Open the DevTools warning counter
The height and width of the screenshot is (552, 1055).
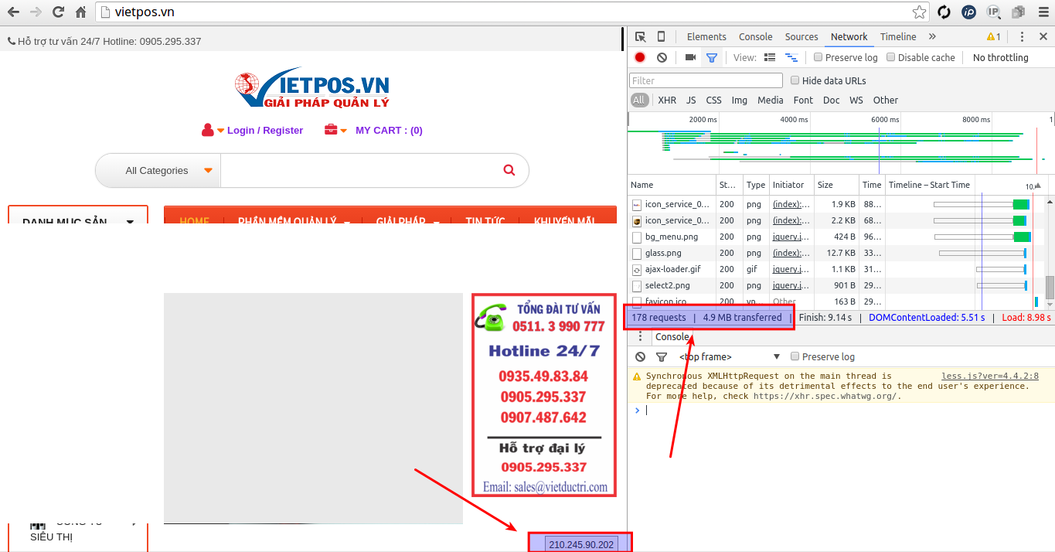pos(994,37)
